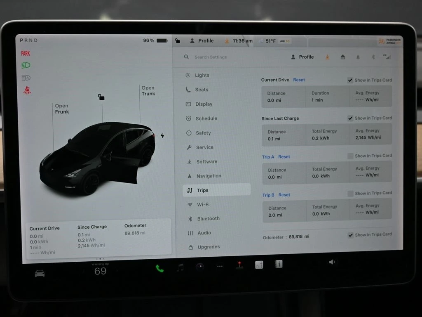Reset the Current Drive trip data

point(299,80)
